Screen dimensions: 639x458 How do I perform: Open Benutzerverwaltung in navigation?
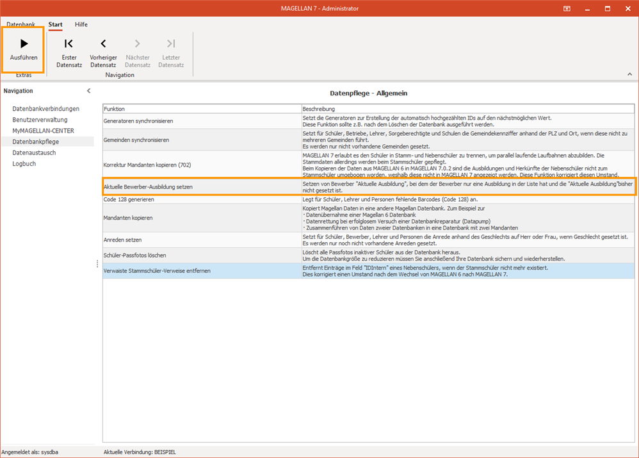[40, 120]
